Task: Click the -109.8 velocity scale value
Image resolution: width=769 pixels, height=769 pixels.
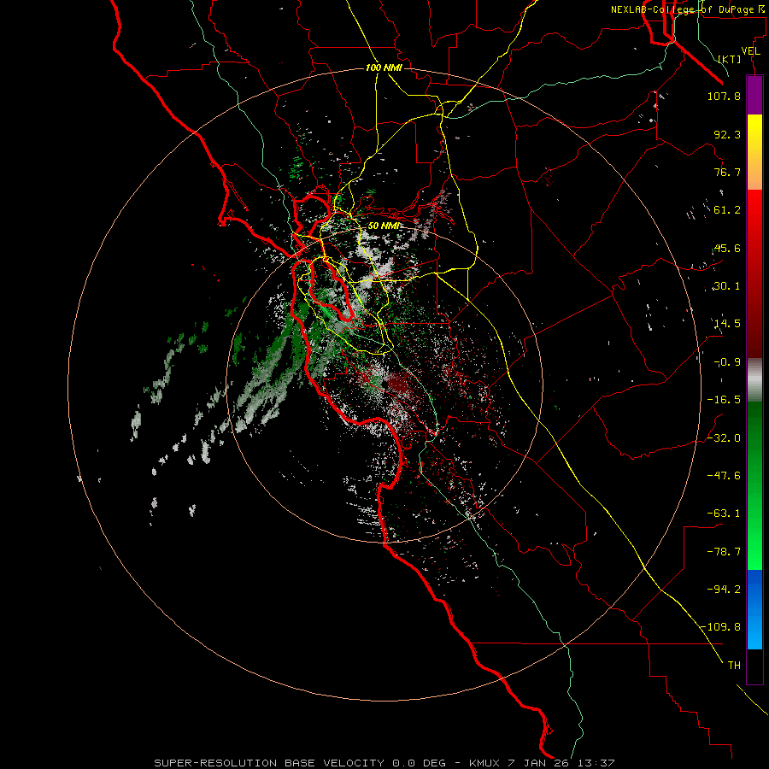Action: (721, 627)
